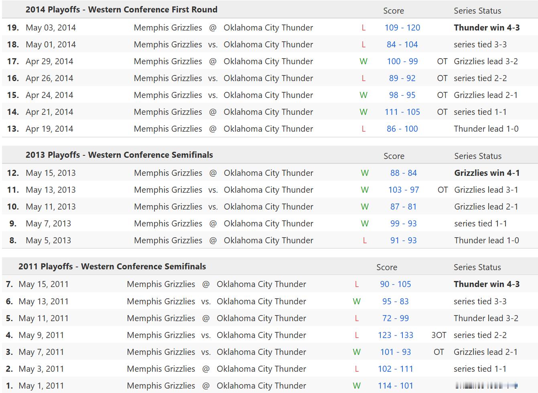Open the 101 - 93 box score
Image resolution: width=538 pixels, height=393 pixels.
[395, 352]
